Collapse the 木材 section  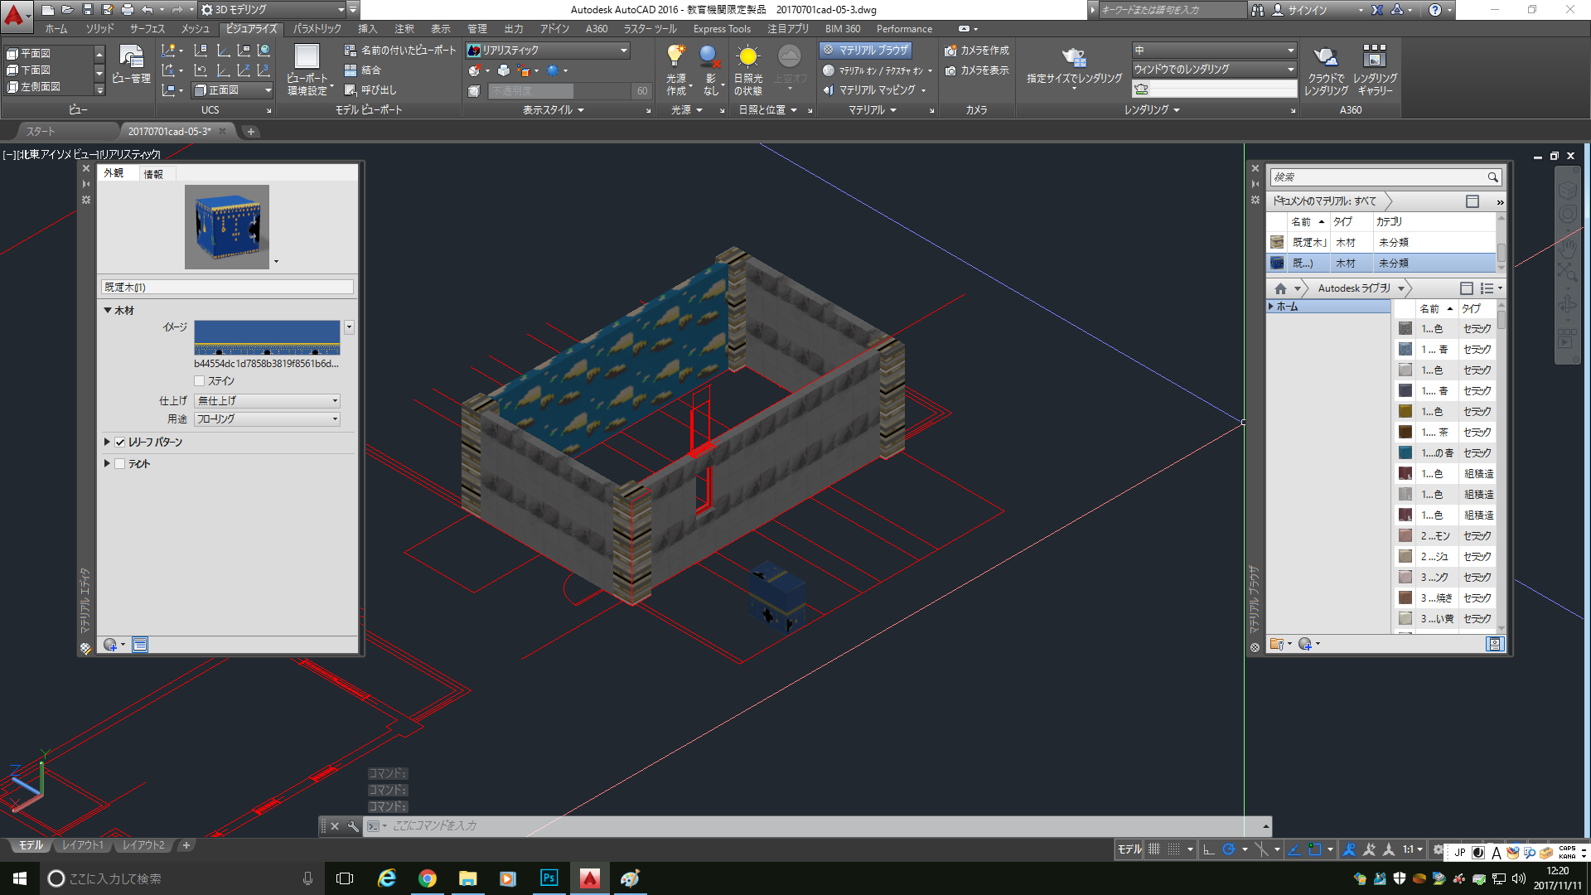tap(108, 310)
